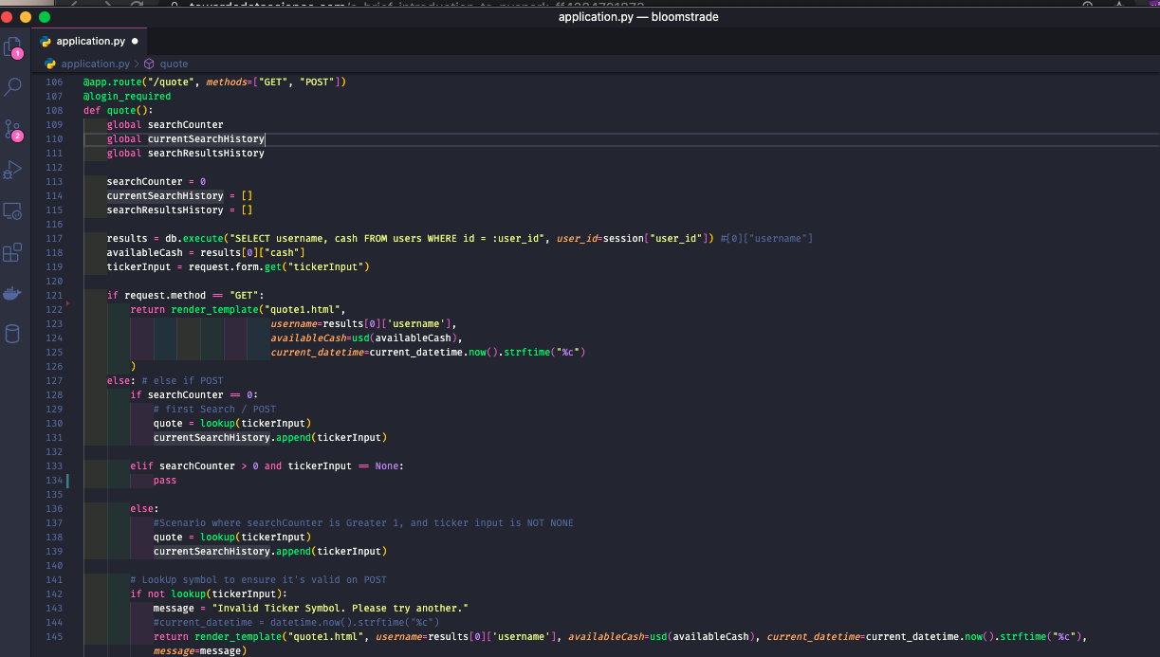Click 'tickerInput = request.form.get' line

pyautogui.click(x=238, y=267)
